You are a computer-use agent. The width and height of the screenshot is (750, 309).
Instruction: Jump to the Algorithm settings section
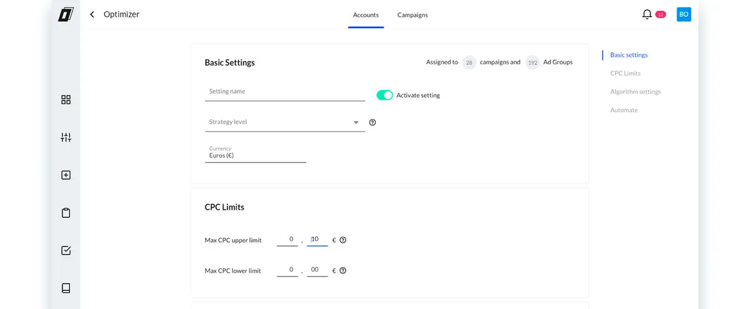(x=635, y=92)
